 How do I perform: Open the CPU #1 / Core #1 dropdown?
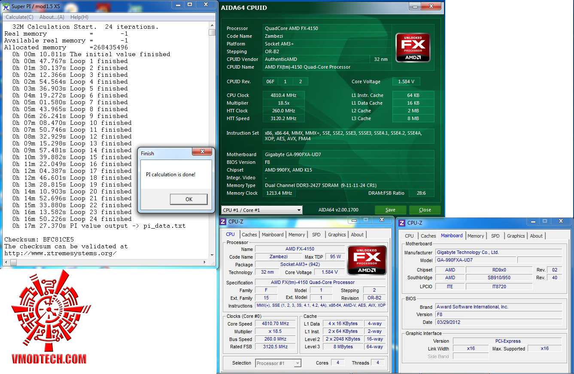(262, 210)
